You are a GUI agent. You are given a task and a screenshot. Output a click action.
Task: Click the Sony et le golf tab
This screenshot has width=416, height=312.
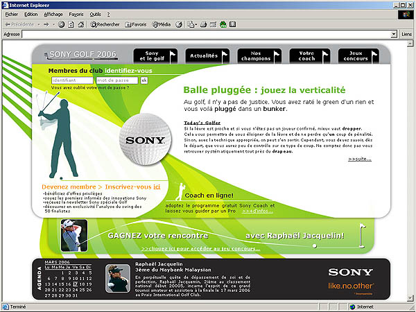[155, 56]
